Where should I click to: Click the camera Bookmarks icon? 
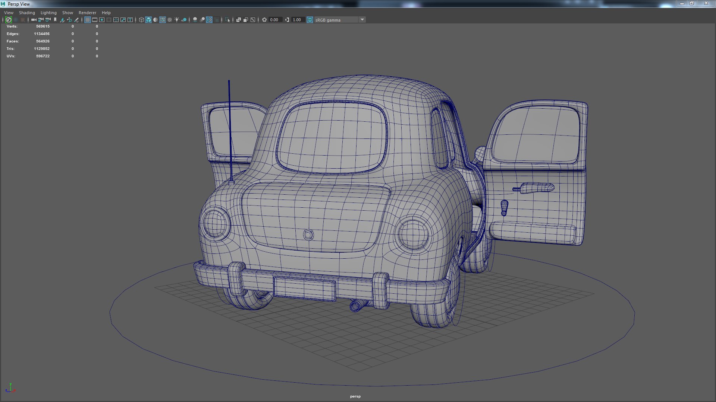[x=55, y=20]
